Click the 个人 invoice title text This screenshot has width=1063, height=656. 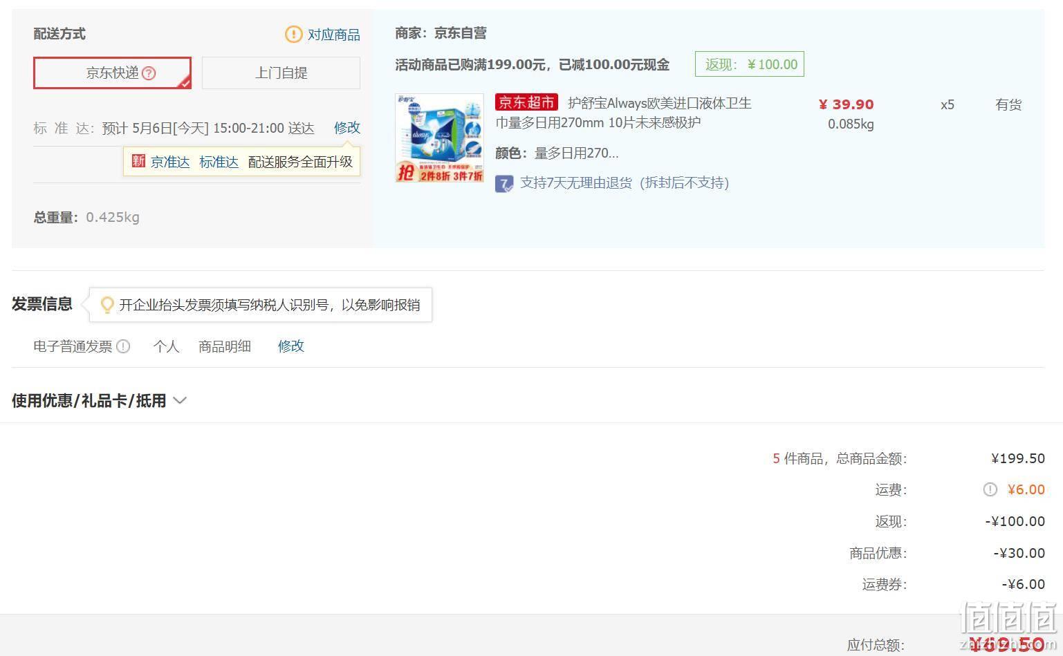[x=166, y=346]
